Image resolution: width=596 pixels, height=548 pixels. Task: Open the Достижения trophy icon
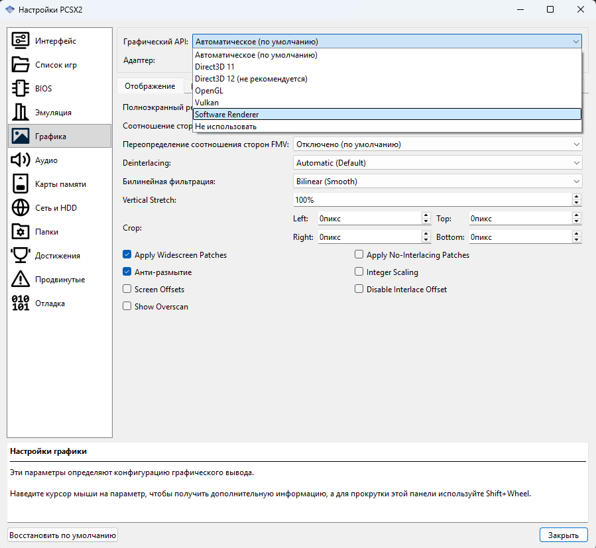(21, 256)
